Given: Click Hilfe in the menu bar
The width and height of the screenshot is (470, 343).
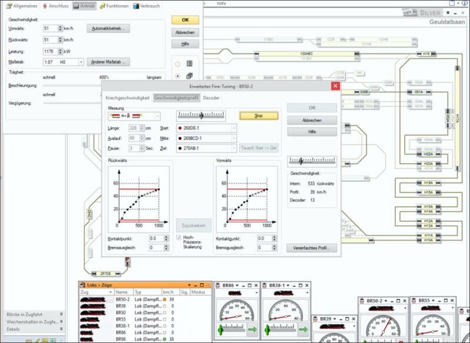Looking at the screenshot, I should (221, 4).
